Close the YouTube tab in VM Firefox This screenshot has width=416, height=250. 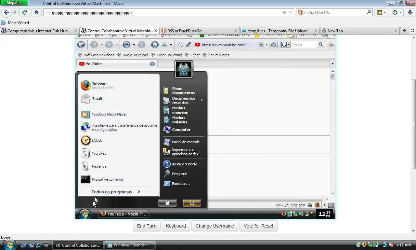point(152,64)
